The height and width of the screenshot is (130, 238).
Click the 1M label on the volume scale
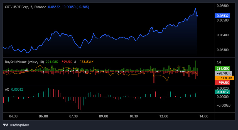point(219,62)
